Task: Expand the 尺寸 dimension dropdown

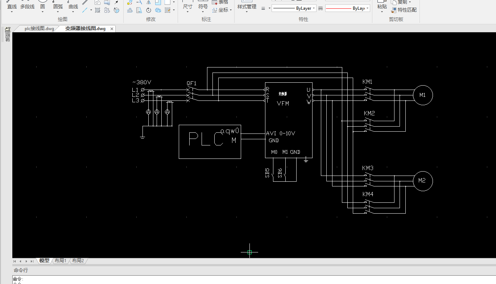Action: point(187,12)
